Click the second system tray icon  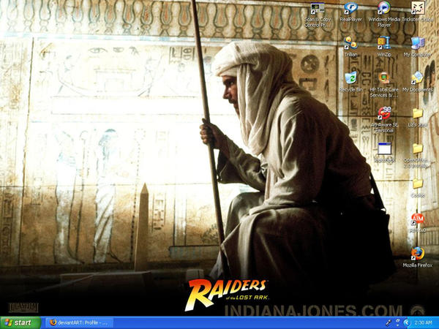[397, 322]
